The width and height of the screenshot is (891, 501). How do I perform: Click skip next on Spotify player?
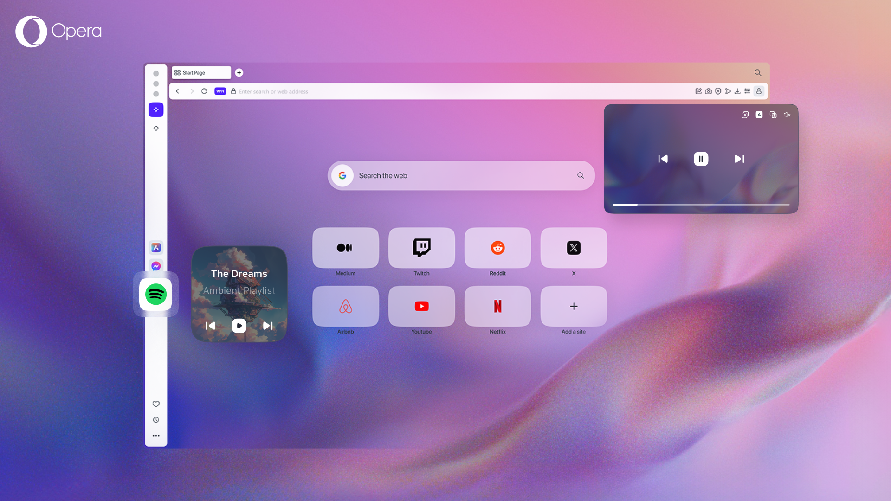coord(267,326)
